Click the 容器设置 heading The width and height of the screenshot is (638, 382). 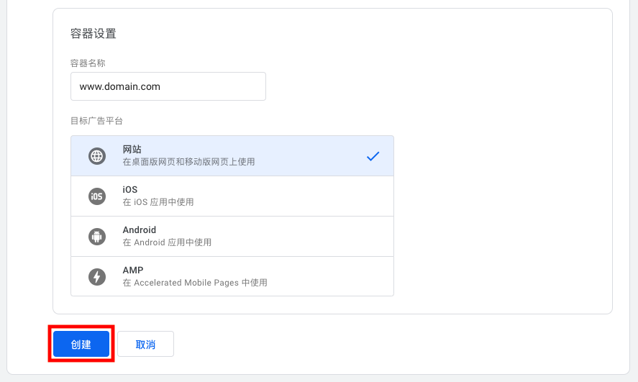pos(94,33)
